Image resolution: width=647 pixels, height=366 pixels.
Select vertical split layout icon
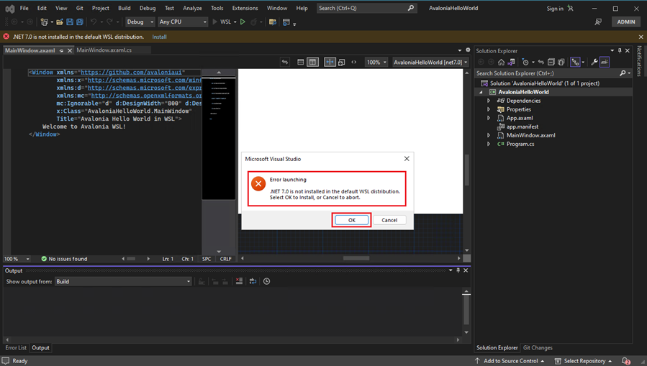[x=313, y=63]
